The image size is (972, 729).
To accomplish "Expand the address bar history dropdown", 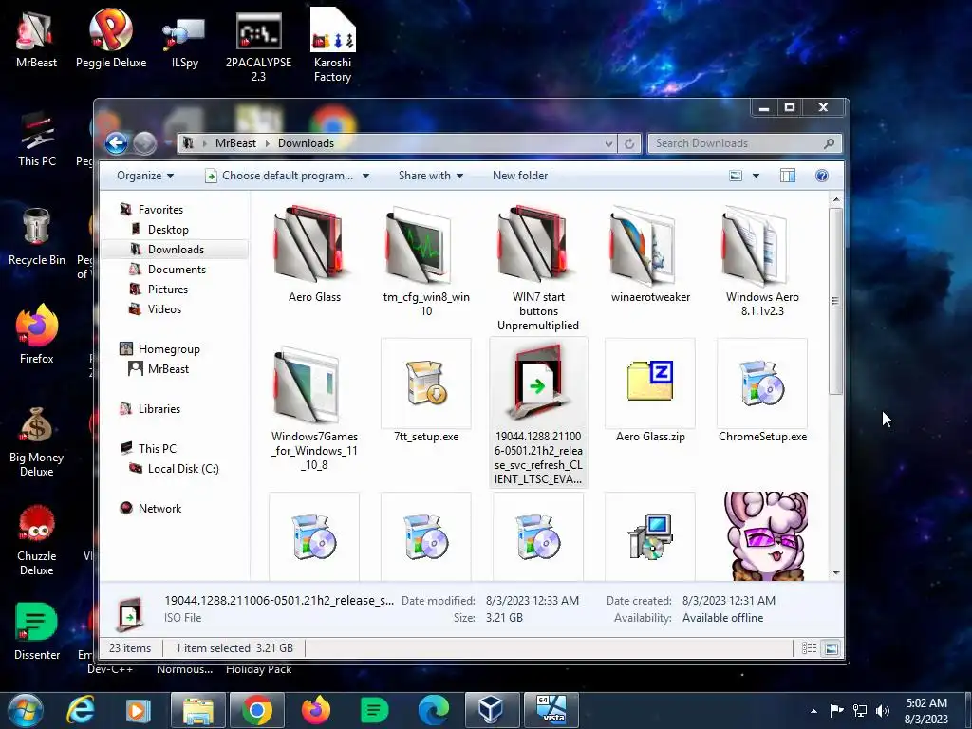I will (x=608, y=143).
